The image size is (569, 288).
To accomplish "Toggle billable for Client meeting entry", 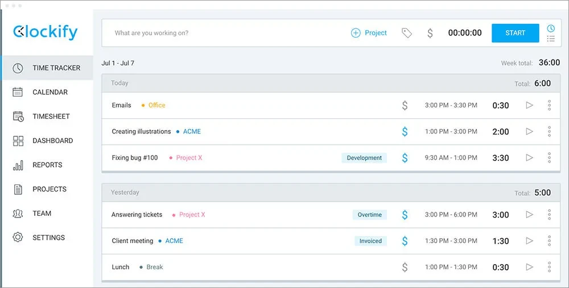I will 405,241.
